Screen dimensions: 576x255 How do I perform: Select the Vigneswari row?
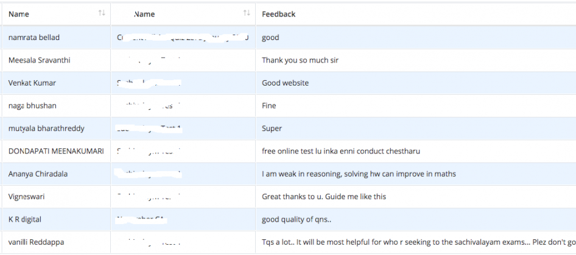(x=288, y=197)
